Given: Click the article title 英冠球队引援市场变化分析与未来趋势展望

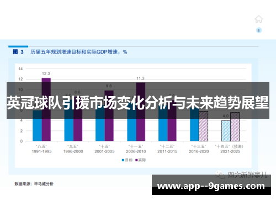Looking at the screenshot, I should [x=138, y=103].
